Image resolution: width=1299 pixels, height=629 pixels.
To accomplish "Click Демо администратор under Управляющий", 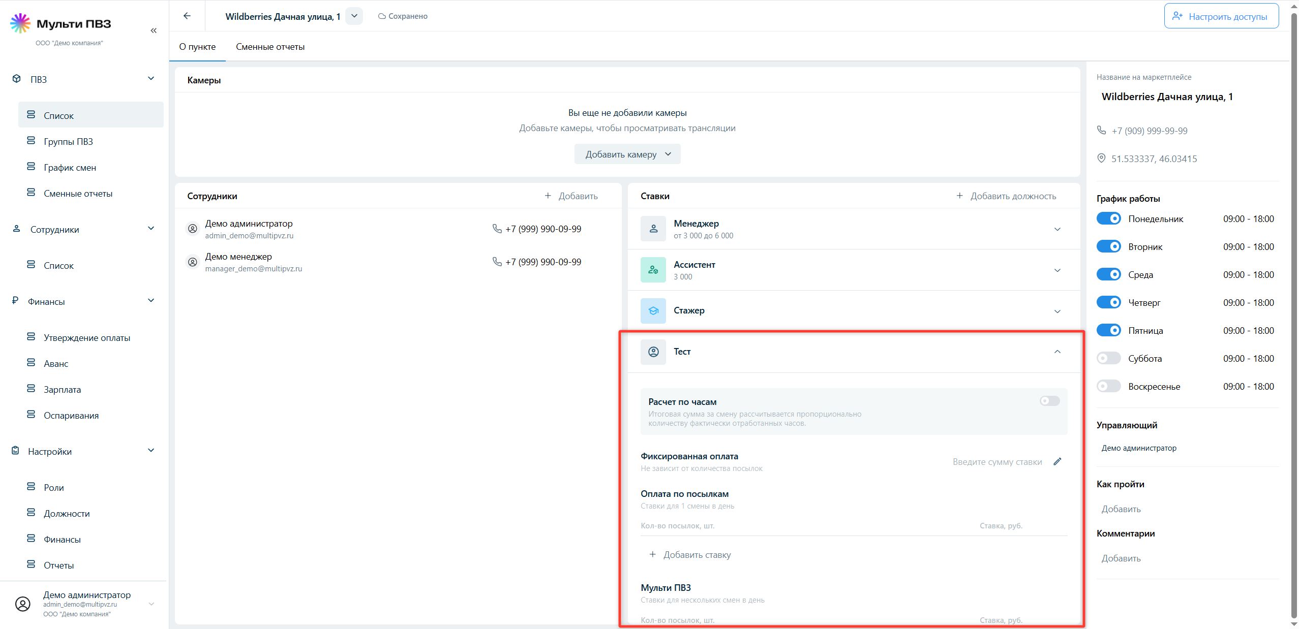I will coord(1139,448).
